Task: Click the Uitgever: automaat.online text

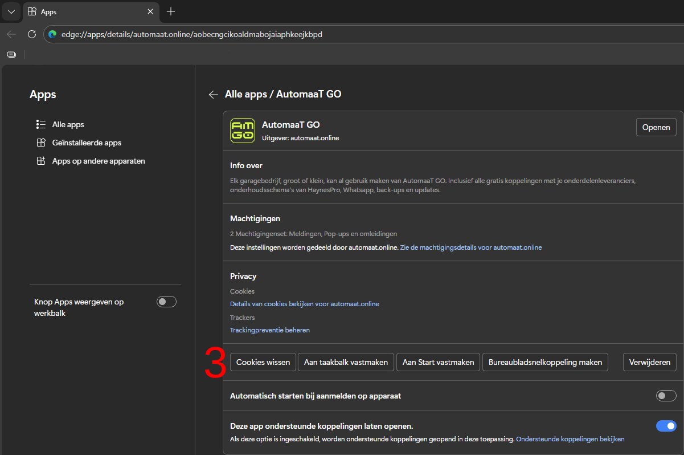Action: click(x=300, y=138)
